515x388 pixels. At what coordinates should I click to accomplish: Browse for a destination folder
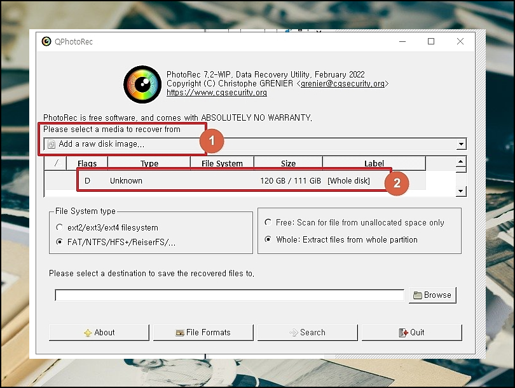pos(432,295)
